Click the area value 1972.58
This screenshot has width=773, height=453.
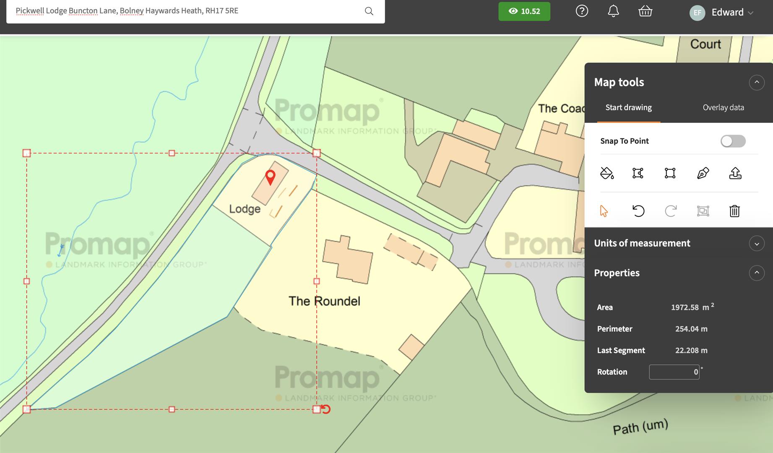(x=685, y=307)
